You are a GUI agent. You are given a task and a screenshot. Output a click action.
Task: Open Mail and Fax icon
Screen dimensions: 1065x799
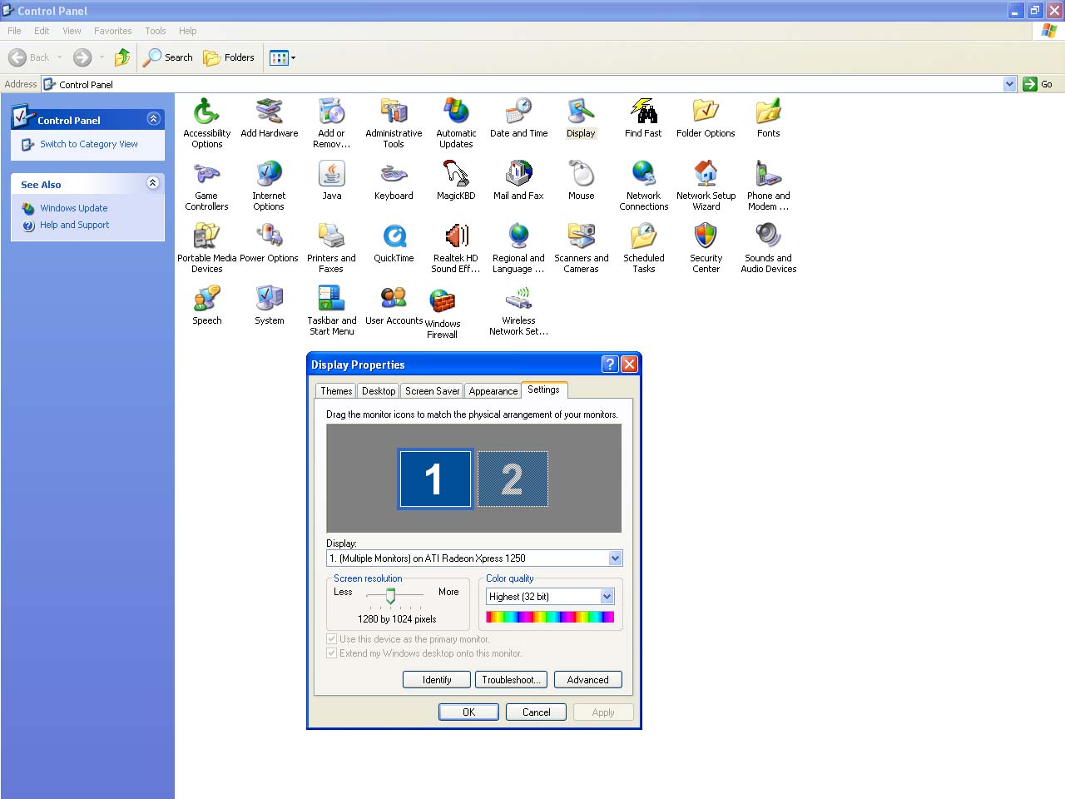pos(518,174)
